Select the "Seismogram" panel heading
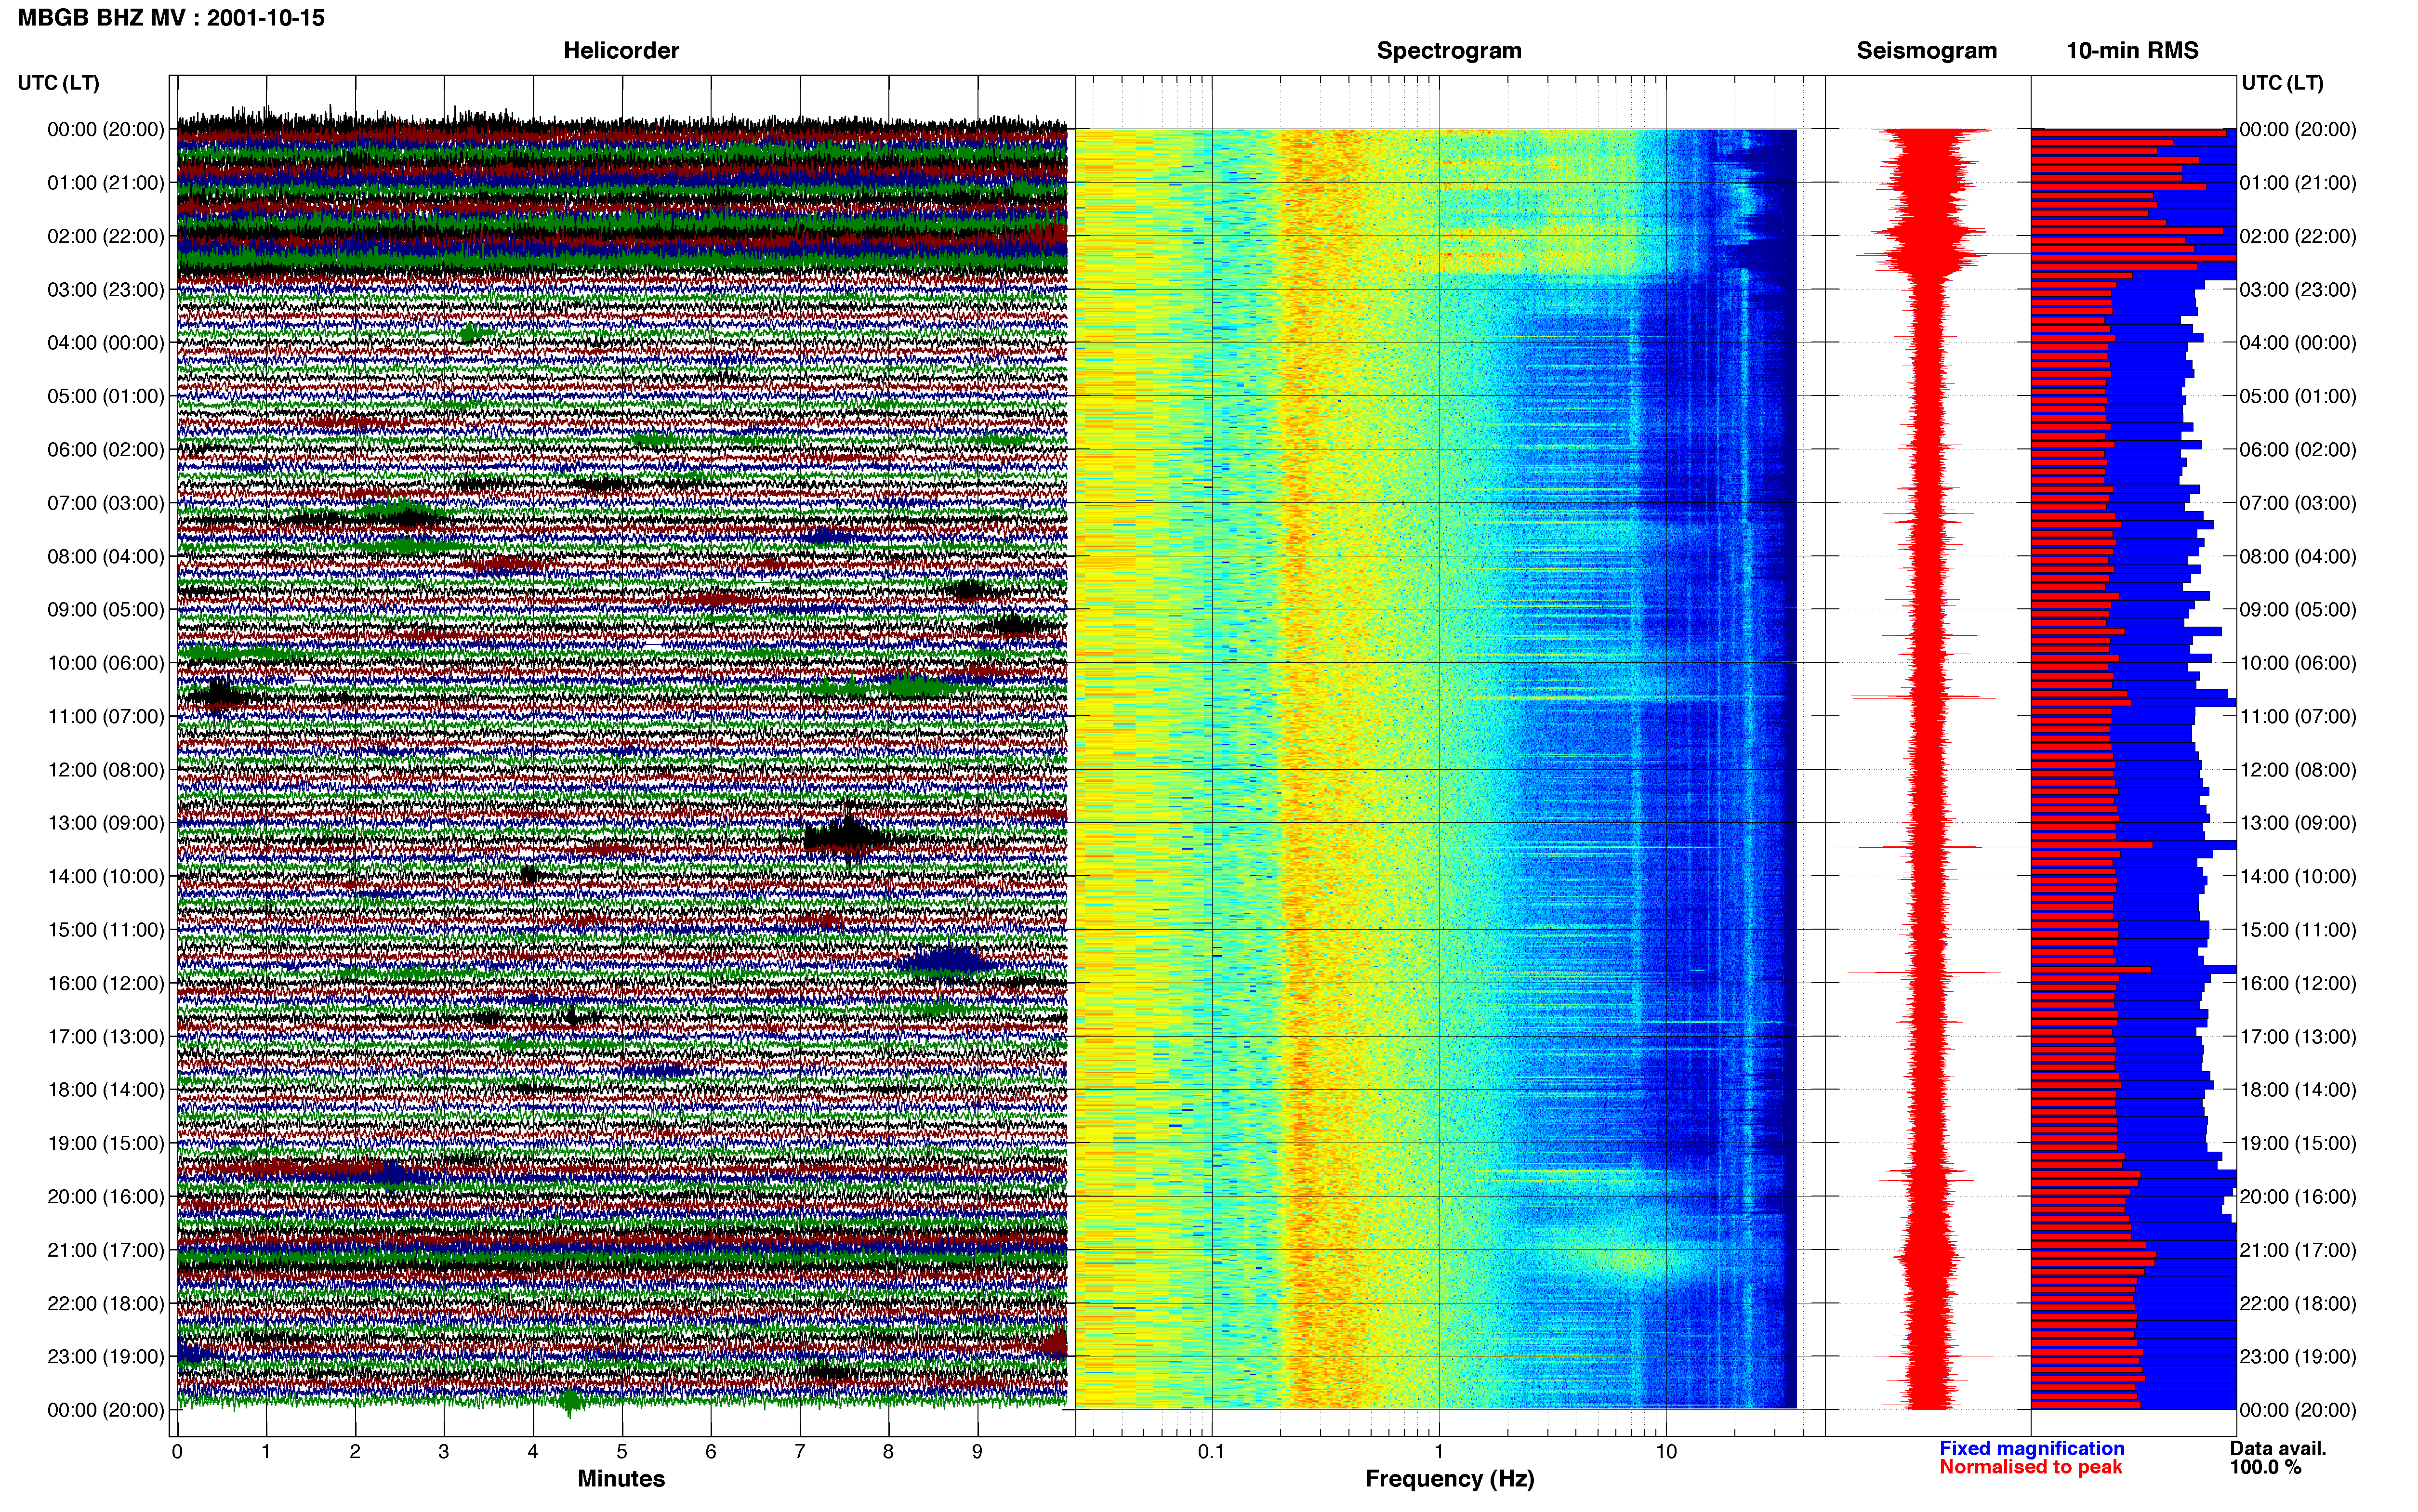 [x=1926, y=51]
